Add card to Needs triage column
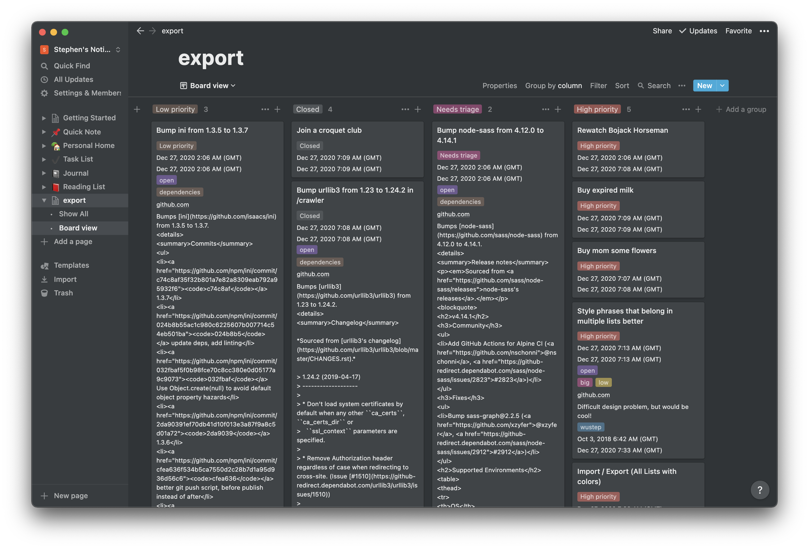Image resolution: width=809 pixels, height=549 pixels. (558, 109)
